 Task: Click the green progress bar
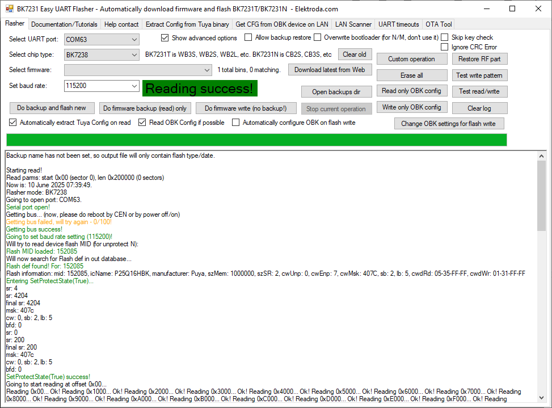[x=256, y=140]
